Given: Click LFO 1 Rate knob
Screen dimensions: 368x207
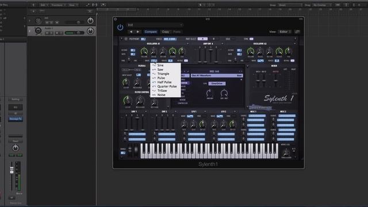Looking at the screenshot, I should [184, 124].
